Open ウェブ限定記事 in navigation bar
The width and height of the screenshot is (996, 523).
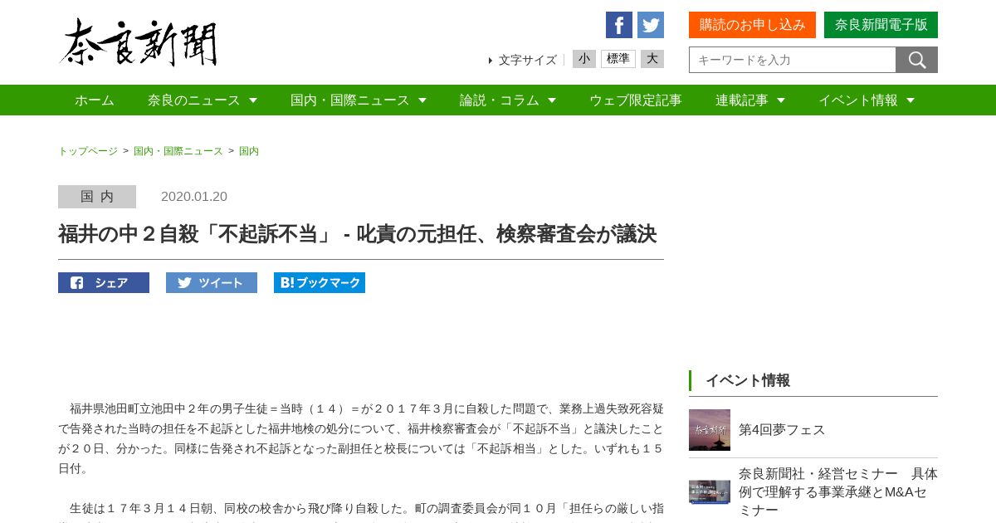636,100
